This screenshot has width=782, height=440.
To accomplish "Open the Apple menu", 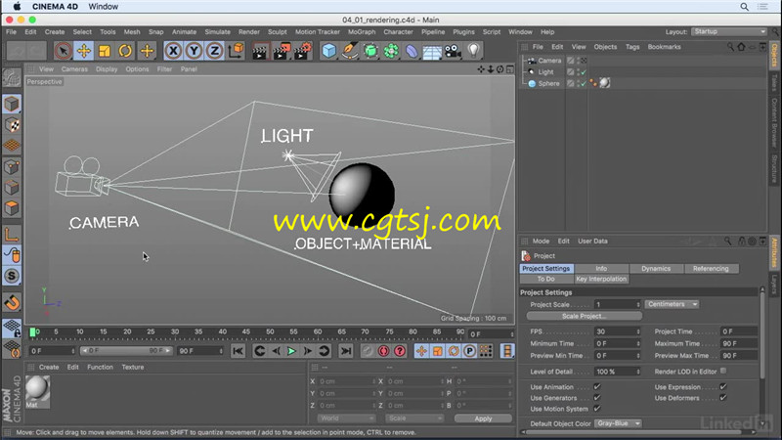I will coord(17,7).
